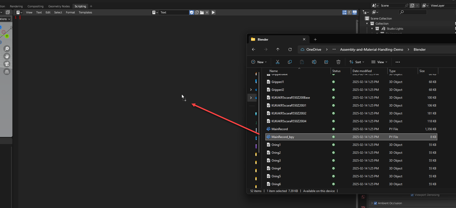Image resolution: width=456 pixels, height=208 pixels.
Task: Open the Templates menu
Action: coord(85,12)
